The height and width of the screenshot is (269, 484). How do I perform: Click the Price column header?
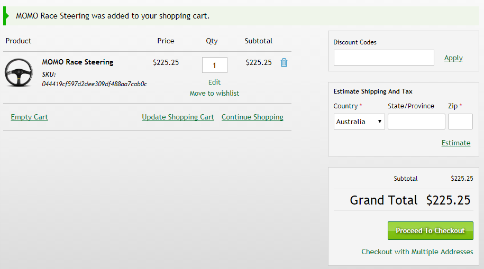point(166,41)
